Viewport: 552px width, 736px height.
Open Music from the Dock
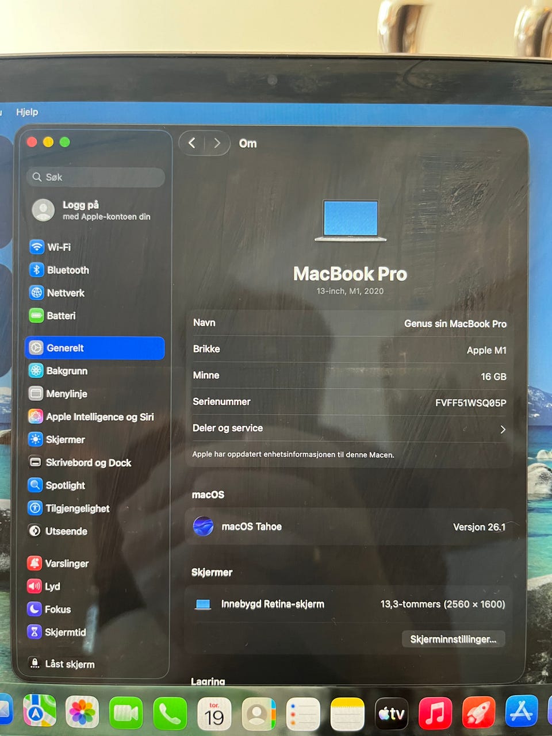[x=435, y=713]
